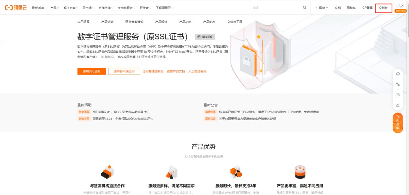This screenshot has width=409, height=195.
Task: Expand the 解决方案 dropdown menu
Action: pos(71,8)
